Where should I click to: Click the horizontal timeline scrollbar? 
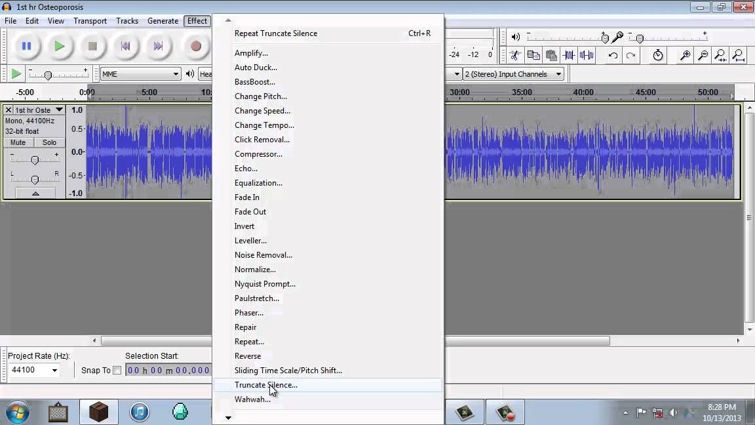coord(355,340)
